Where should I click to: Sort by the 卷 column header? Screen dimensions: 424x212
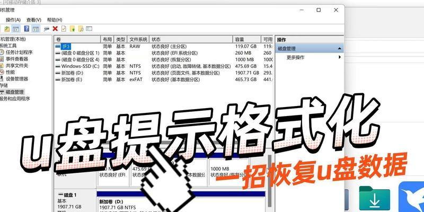point(77,39)
